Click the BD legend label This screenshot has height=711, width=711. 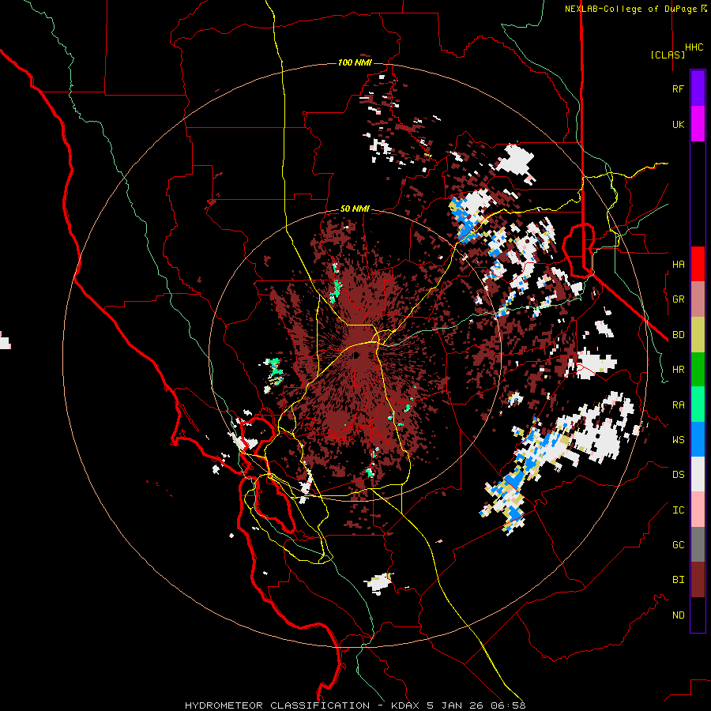pos(678,335)
